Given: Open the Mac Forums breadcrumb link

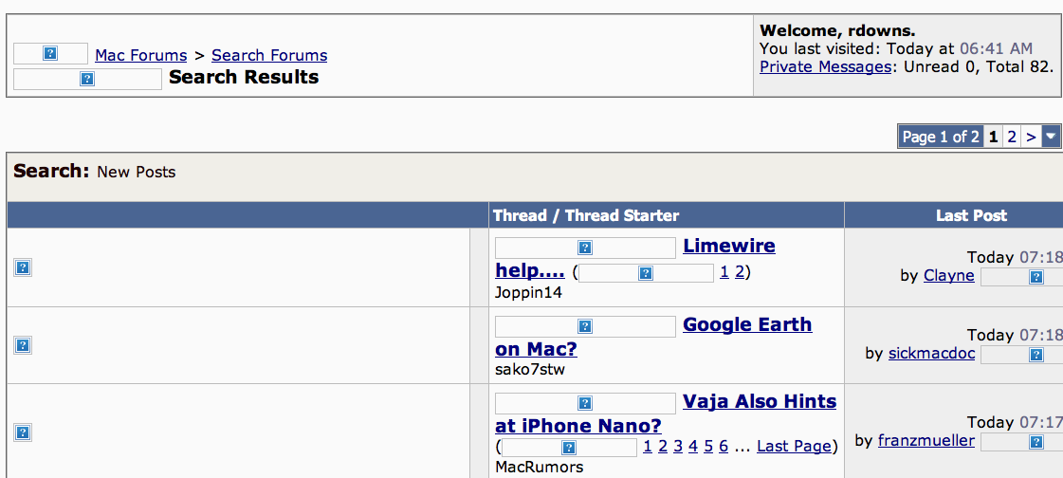Looking at the screenshot, I should click(x=141, y=55).
